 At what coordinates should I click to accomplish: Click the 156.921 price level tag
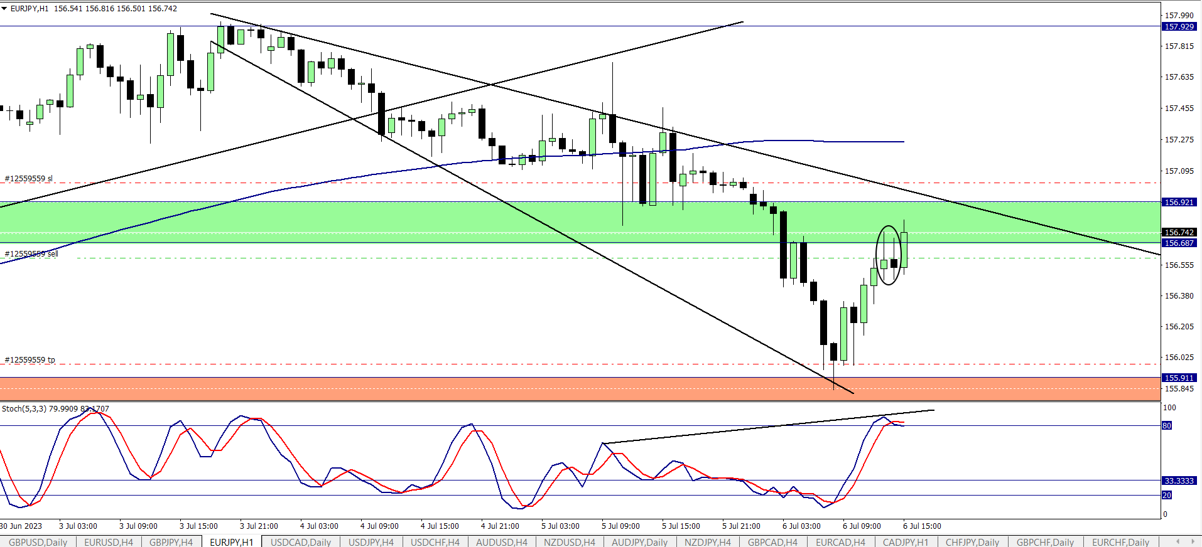1179,202
